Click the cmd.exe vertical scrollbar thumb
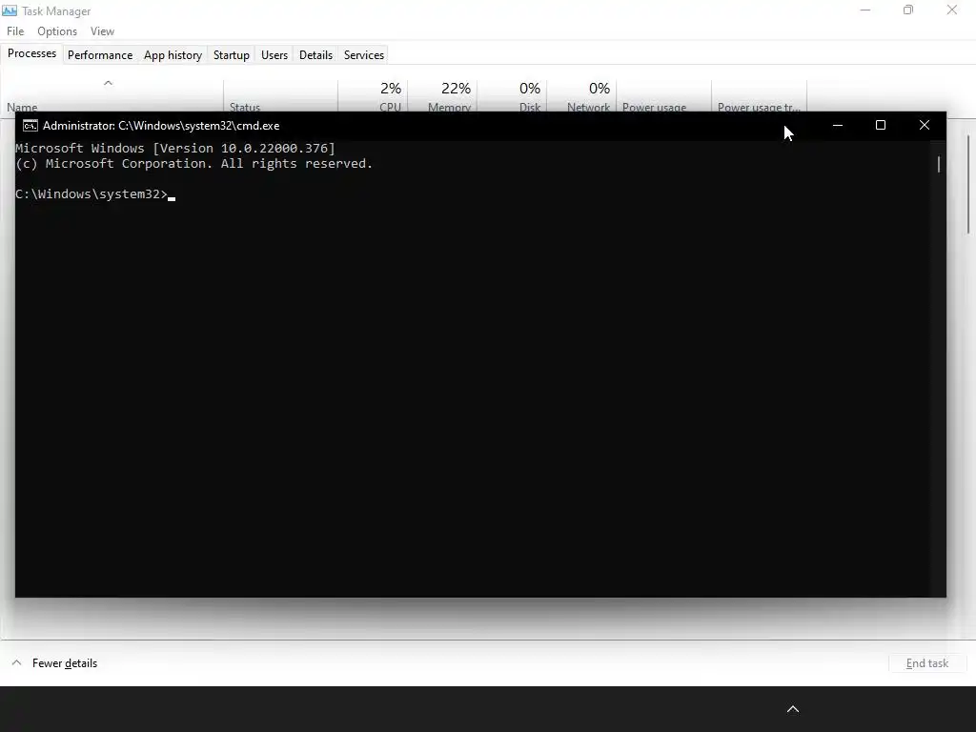976x732 pixels. [x=939, y=164]
